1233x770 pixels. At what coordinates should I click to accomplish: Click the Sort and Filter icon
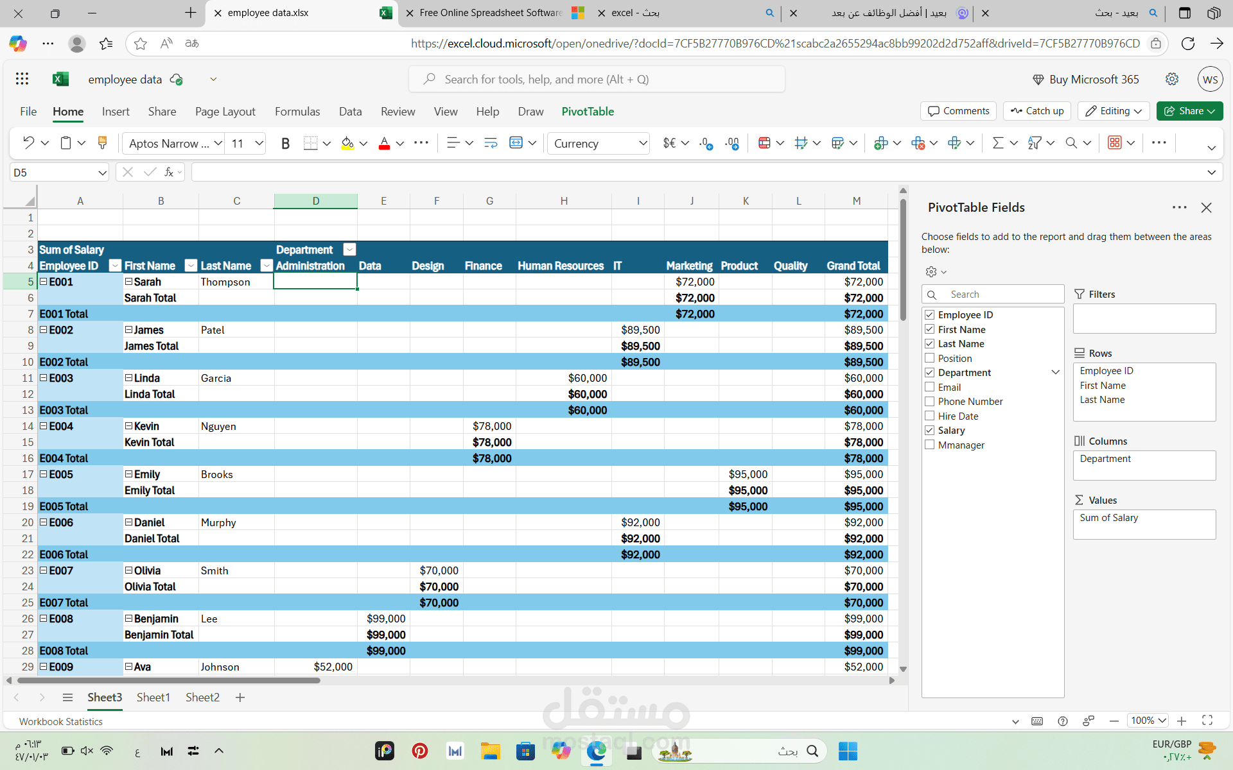point(1034,143)
